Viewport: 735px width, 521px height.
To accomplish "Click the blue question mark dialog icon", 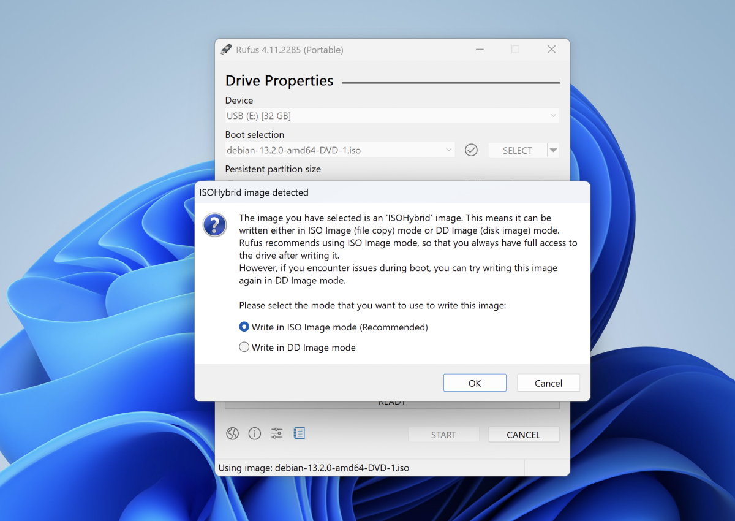I will click(215, 226).
